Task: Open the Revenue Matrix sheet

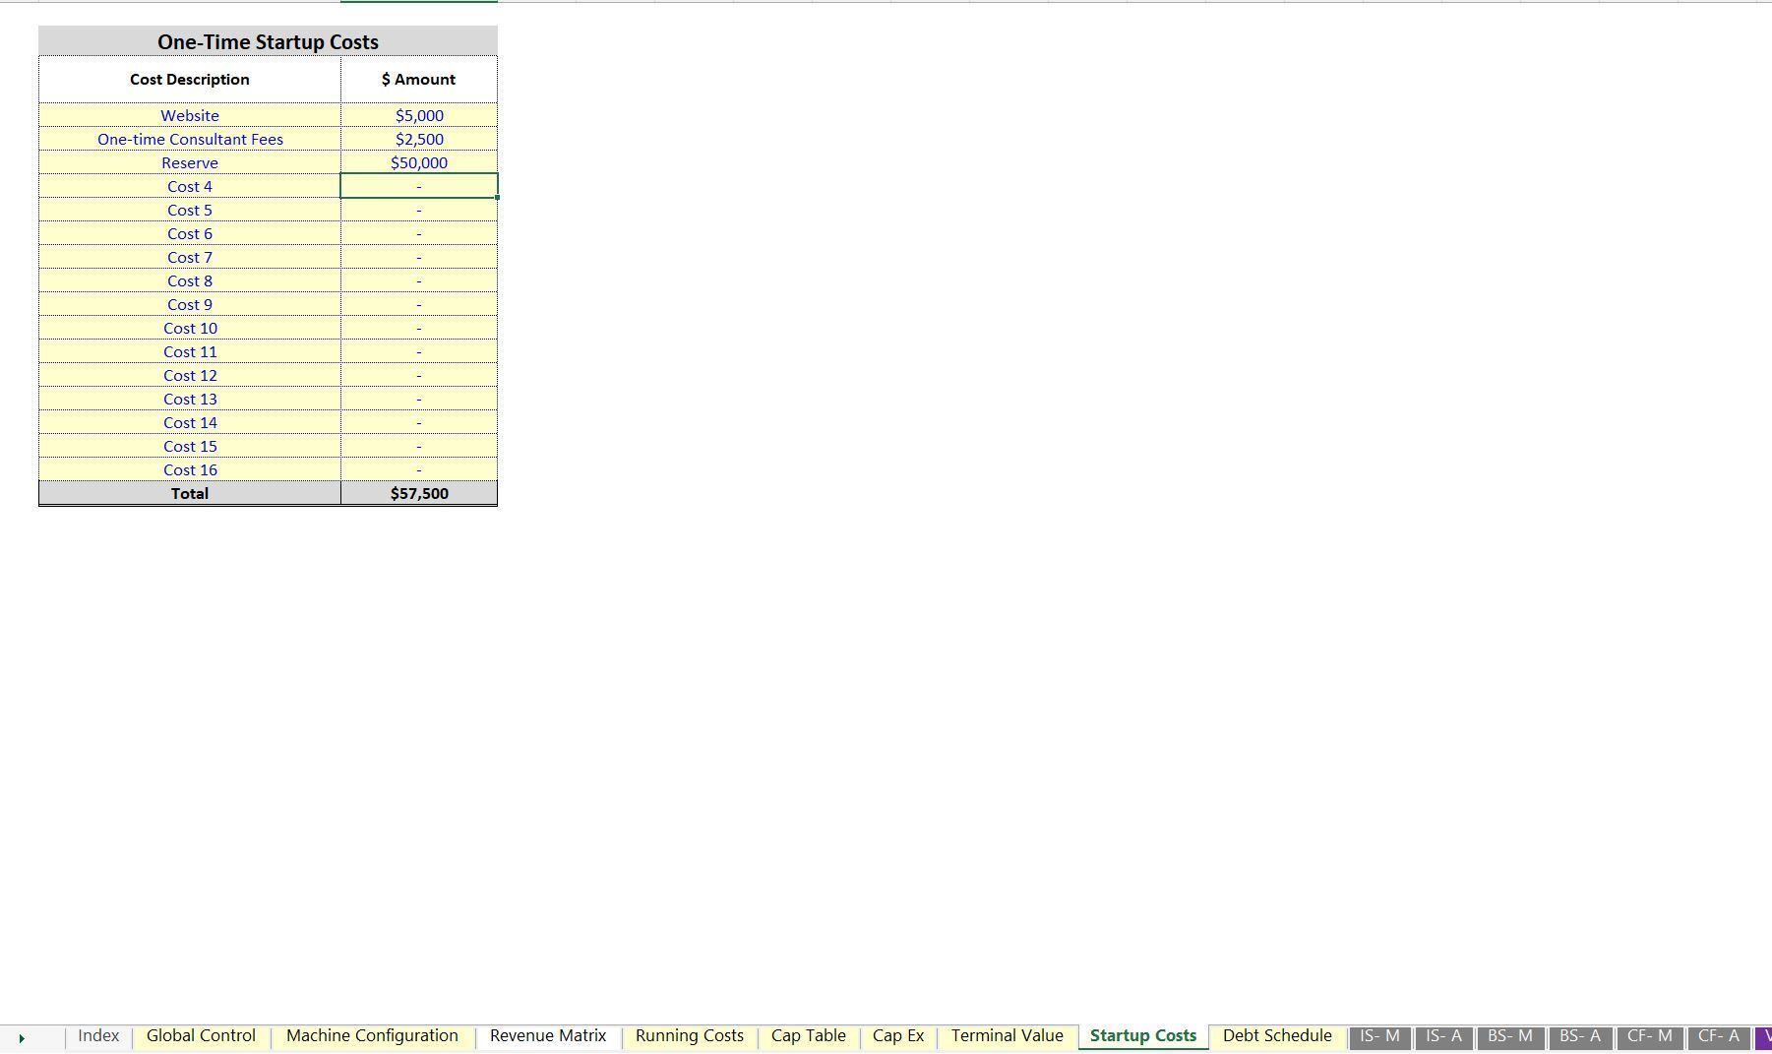Action: click(548, 1035)
